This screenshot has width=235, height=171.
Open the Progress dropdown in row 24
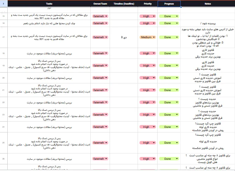[x=169, y=127]
